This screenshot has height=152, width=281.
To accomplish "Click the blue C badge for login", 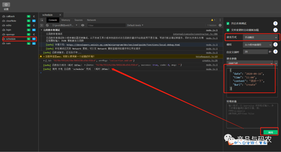I will coord(34,30).
